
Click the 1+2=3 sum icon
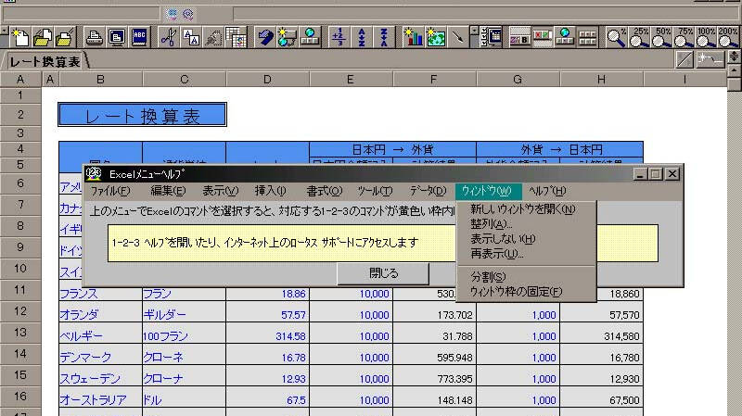click(x=339, y=37)
